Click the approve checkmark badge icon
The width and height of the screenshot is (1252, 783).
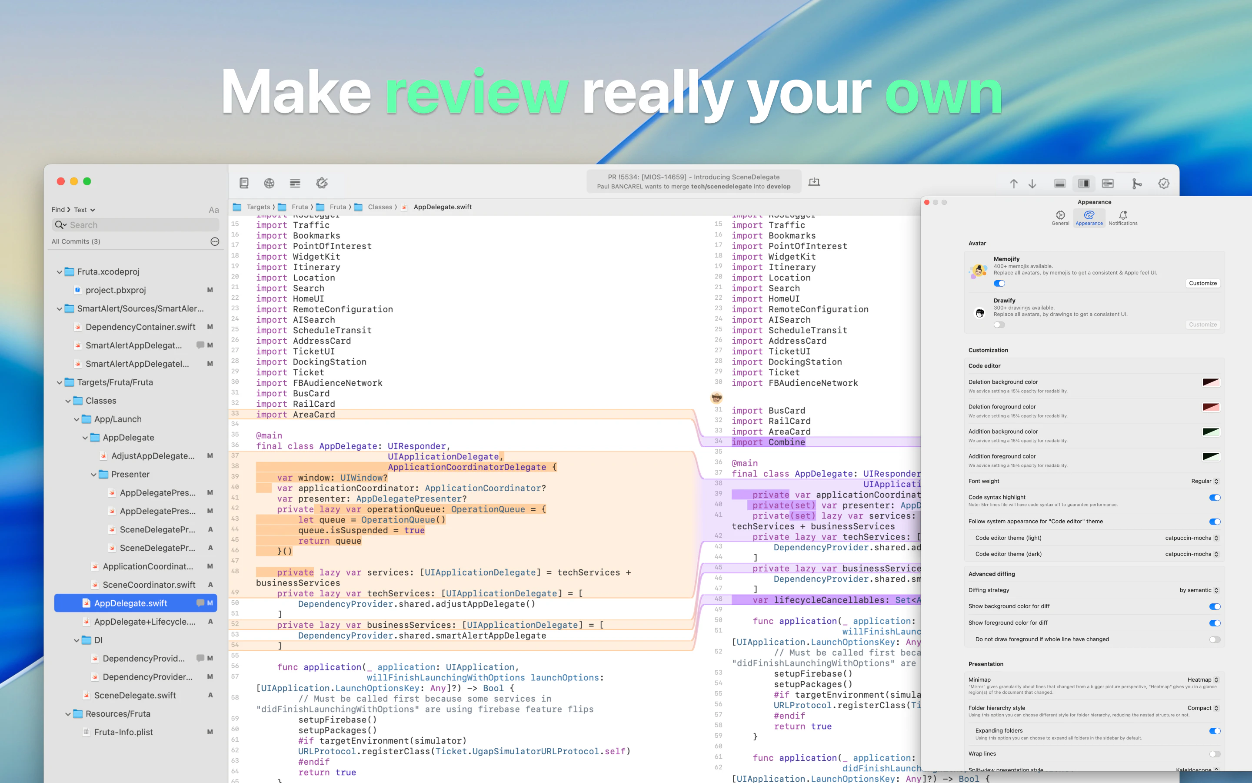pyautogui.click(x=1163, y=183)
